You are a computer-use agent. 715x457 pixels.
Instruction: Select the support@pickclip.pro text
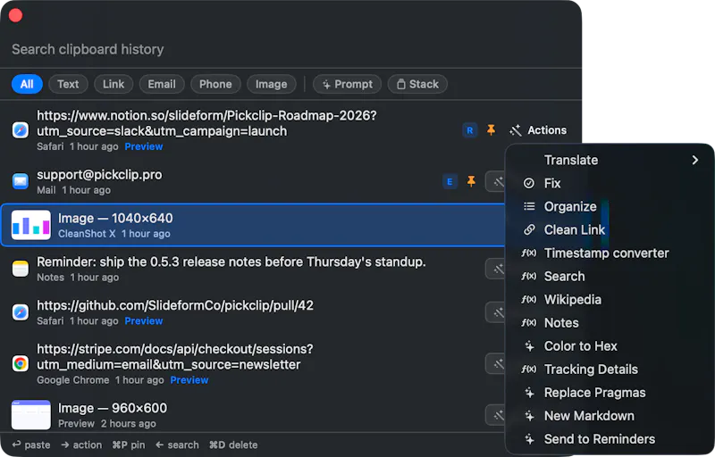(99, 175)
